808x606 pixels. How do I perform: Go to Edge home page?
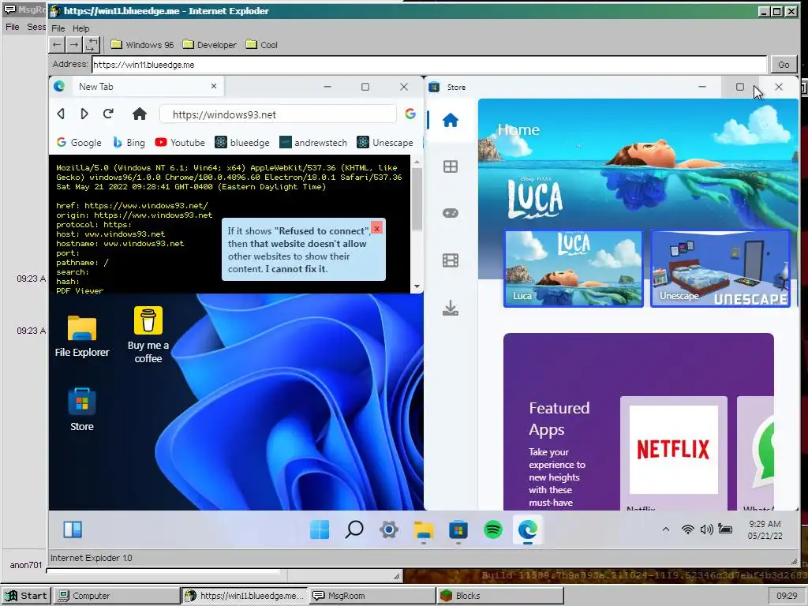pos(139,114)
